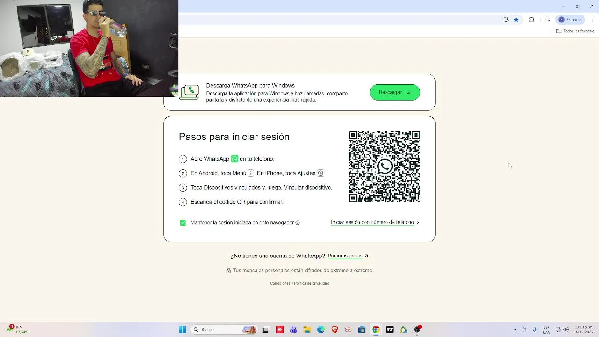Click the round tray icon left of microphone
This screenshot has height=337, width=599.
tap(525, 330)
